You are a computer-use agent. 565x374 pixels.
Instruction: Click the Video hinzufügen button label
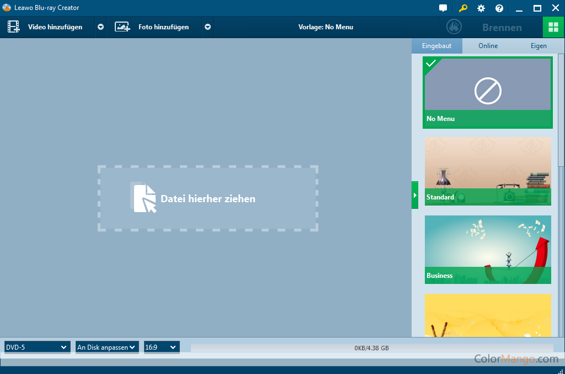tap(55, 27)
